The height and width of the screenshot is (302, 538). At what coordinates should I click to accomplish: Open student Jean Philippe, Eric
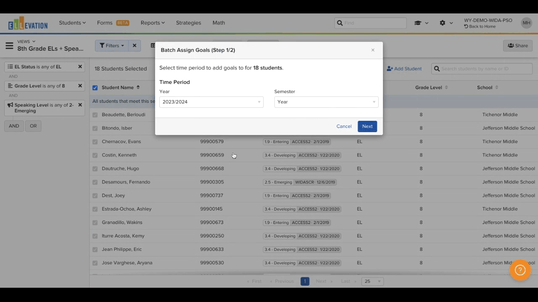click(121, 249)
